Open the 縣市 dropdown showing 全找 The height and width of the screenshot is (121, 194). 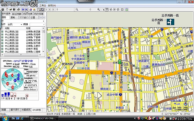(15, 25)
